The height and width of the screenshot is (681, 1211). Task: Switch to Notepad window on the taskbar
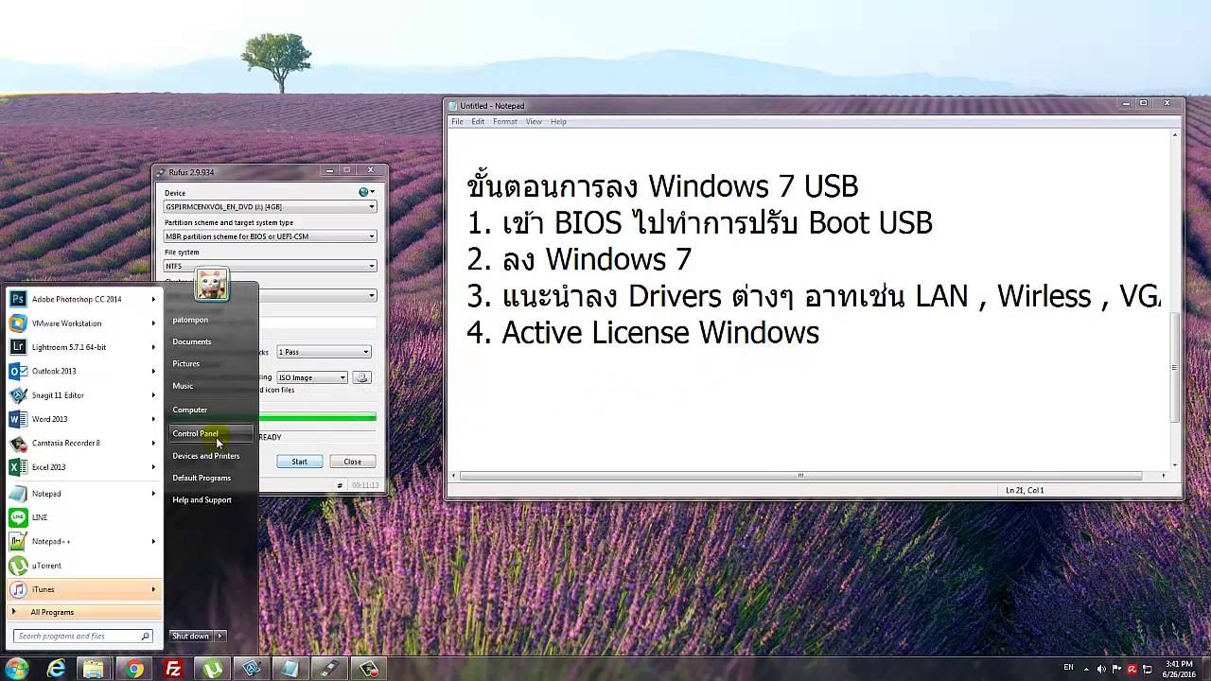pos(290,669)
